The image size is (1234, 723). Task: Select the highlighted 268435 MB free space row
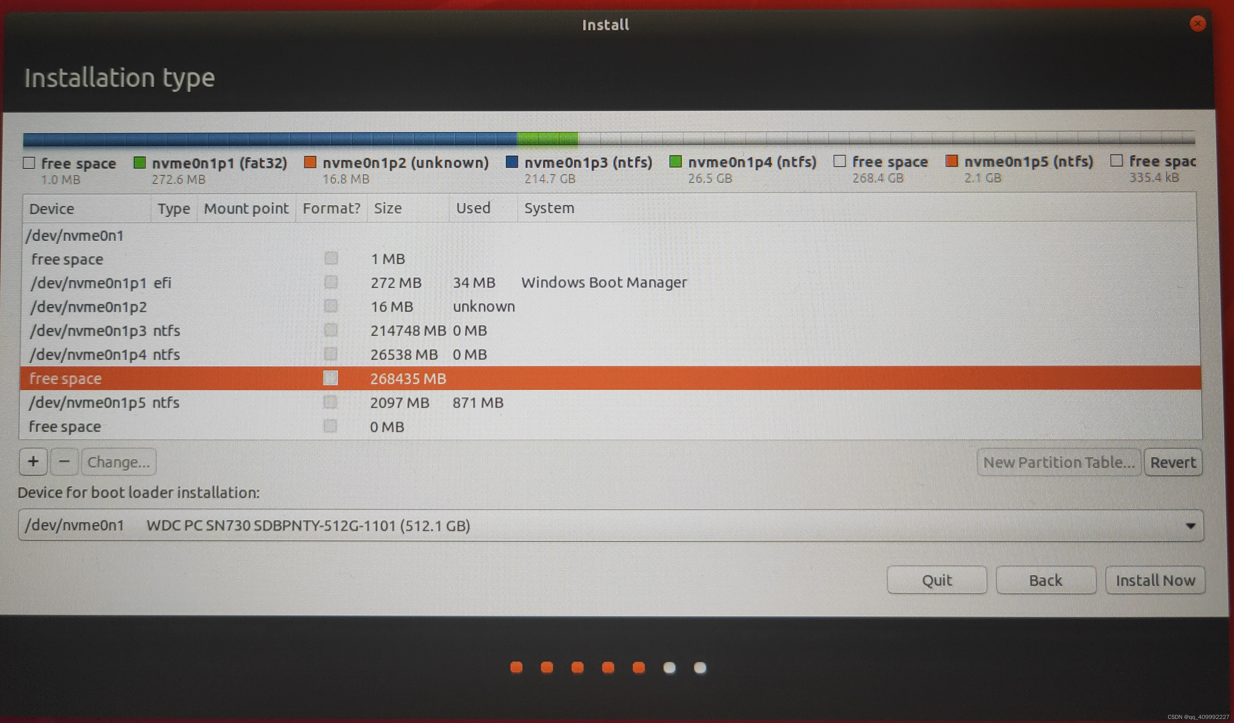click(x=611, y=378)
